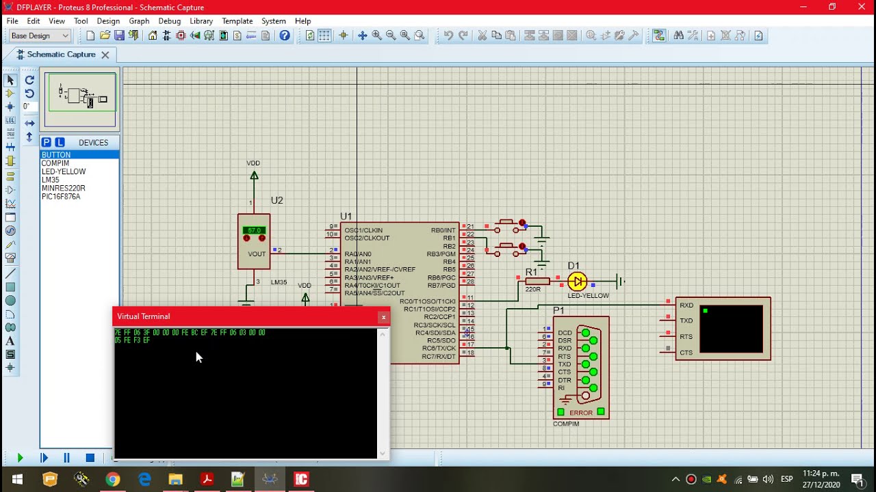Image resolution: width=876 pixels, height=492 pixels.
Task: Select LM35 in the devices list
Action: [79, 180]
